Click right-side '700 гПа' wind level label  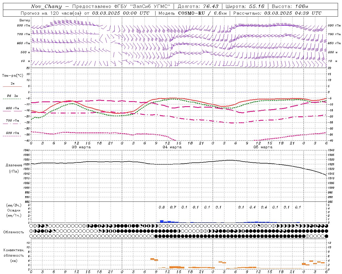pos(334,34)
